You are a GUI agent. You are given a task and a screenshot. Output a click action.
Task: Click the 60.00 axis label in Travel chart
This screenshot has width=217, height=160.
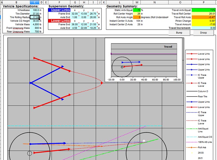pyautogui.click(x=155, y=80)
